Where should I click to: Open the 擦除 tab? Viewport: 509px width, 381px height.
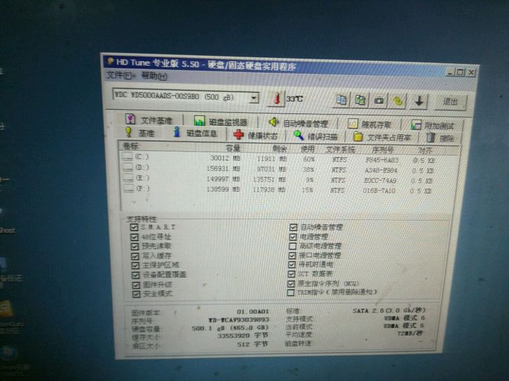440,138
